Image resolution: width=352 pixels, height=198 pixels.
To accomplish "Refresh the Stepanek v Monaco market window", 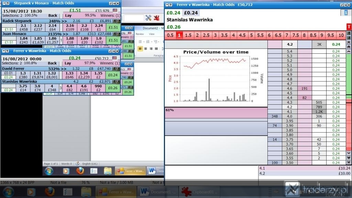I will tap(110, 3).
